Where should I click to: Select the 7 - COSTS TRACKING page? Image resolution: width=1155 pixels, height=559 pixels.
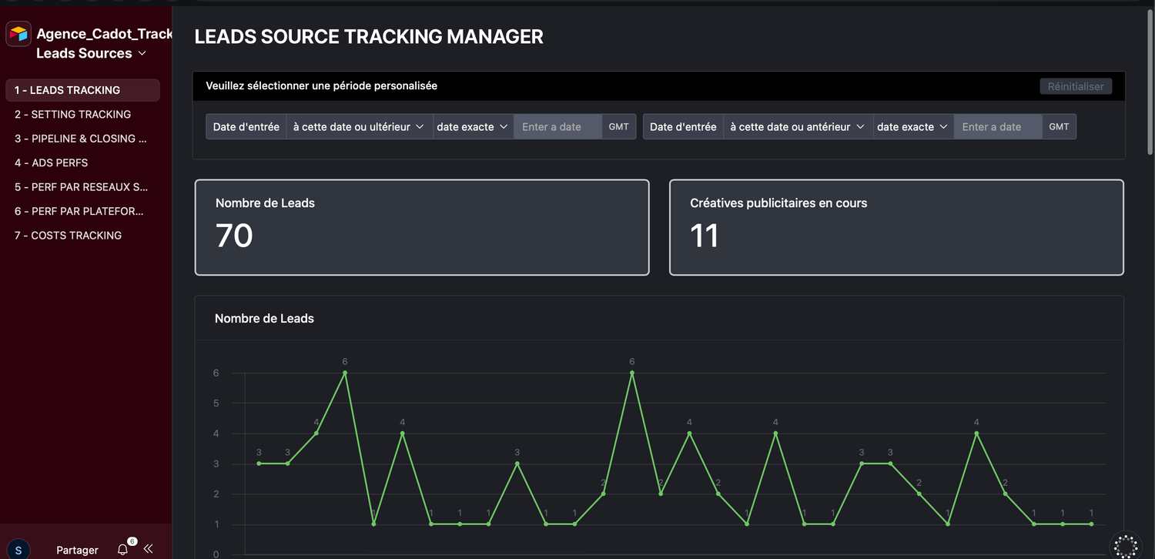coord(68,236)
